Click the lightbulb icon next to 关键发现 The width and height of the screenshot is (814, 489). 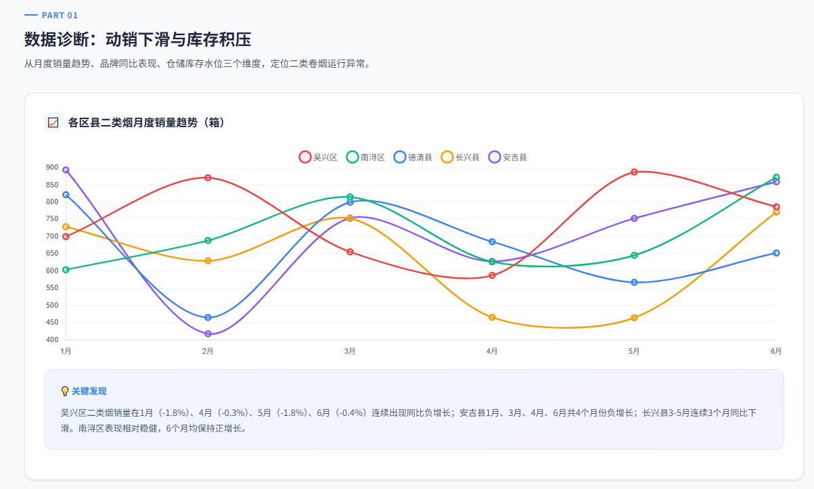tap(65, 391)
